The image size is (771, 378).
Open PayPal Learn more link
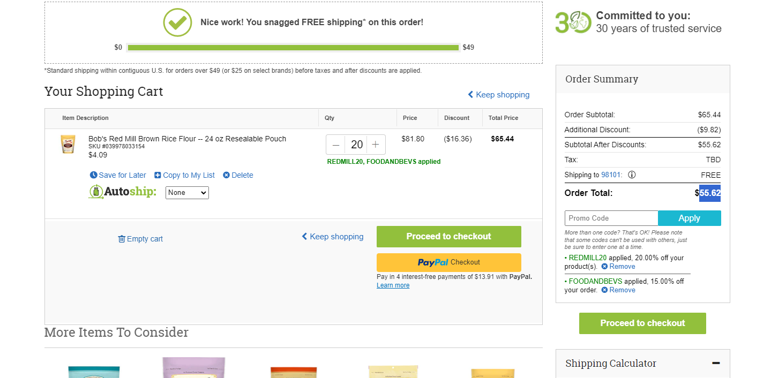click(393, 285)
